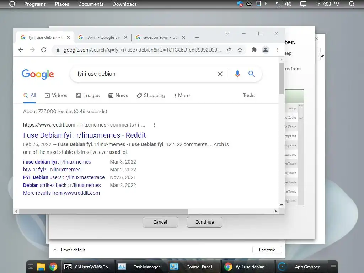Open 'More results from www.reddit.com'
The height and width of the screenshot is (273, 364).
tap(61, 193)
